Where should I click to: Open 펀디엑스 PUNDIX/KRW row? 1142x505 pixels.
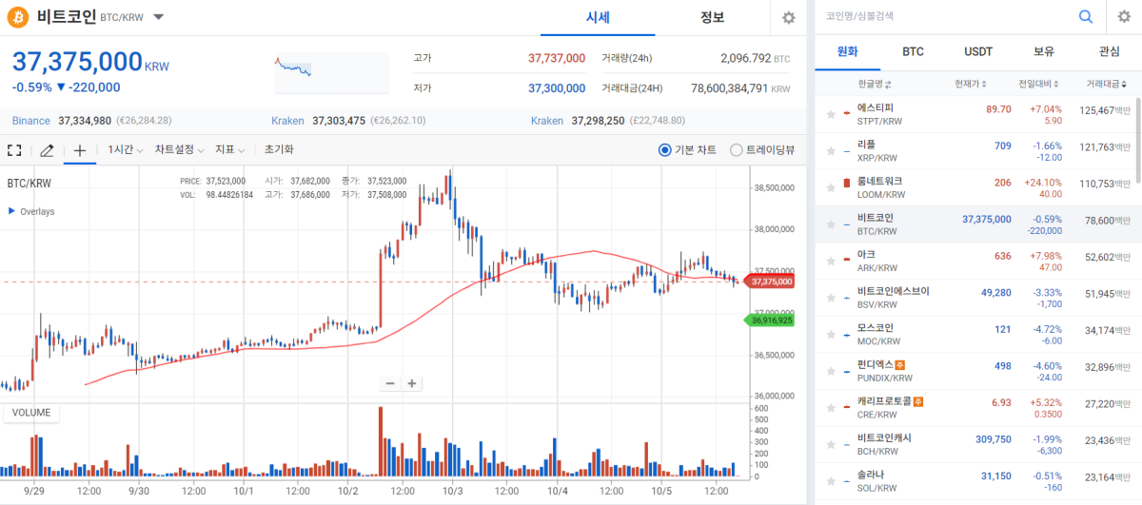[975, 371]
